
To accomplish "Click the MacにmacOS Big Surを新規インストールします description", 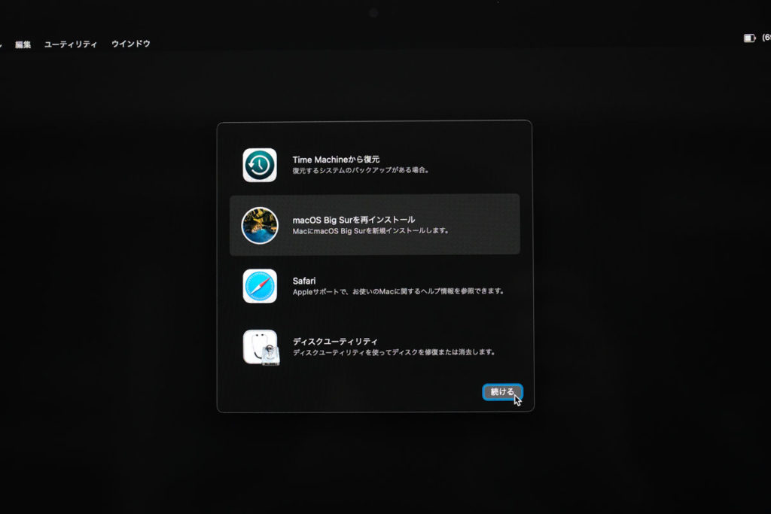I will point(370,230).
